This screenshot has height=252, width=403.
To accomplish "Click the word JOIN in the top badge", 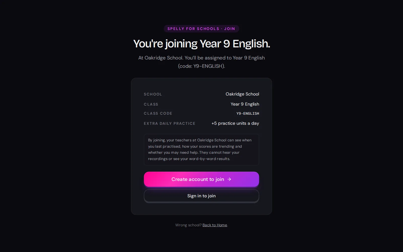I will [229, 29].
